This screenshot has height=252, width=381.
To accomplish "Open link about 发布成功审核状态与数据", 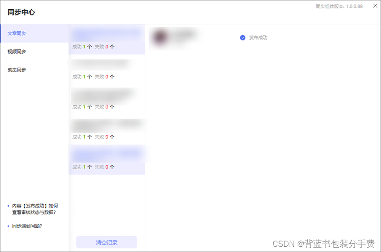I will (35, 209).
